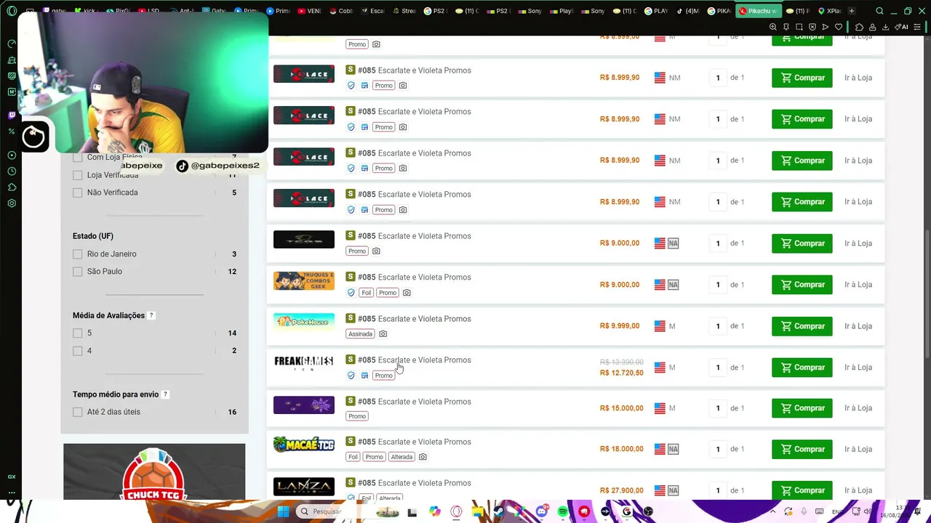Open OBS Studio from the taskbar
931x523 pixels.
(x=648, y=511)
